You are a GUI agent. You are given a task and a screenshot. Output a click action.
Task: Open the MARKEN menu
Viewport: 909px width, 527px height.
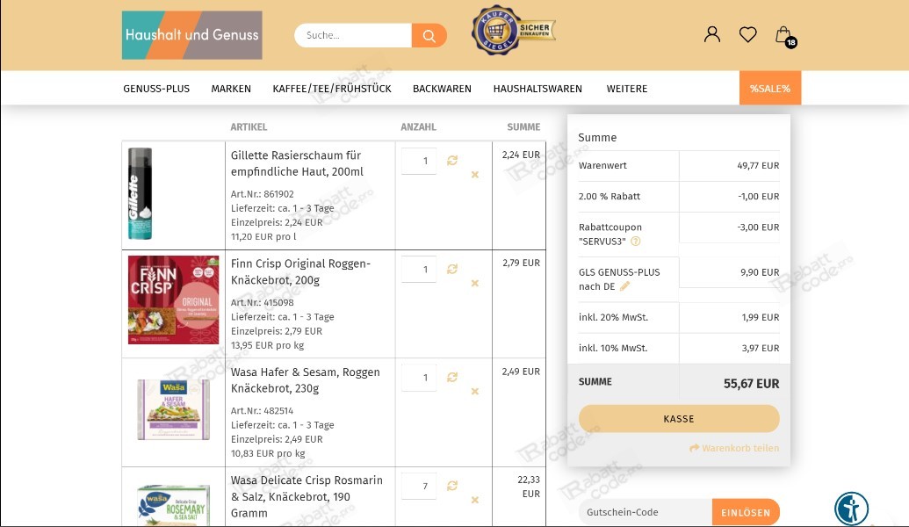(231, 89)
